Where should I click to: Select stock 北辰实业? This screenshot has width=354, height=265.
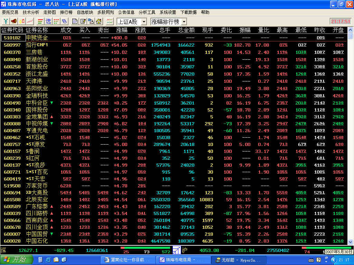(x=37, y=199)
